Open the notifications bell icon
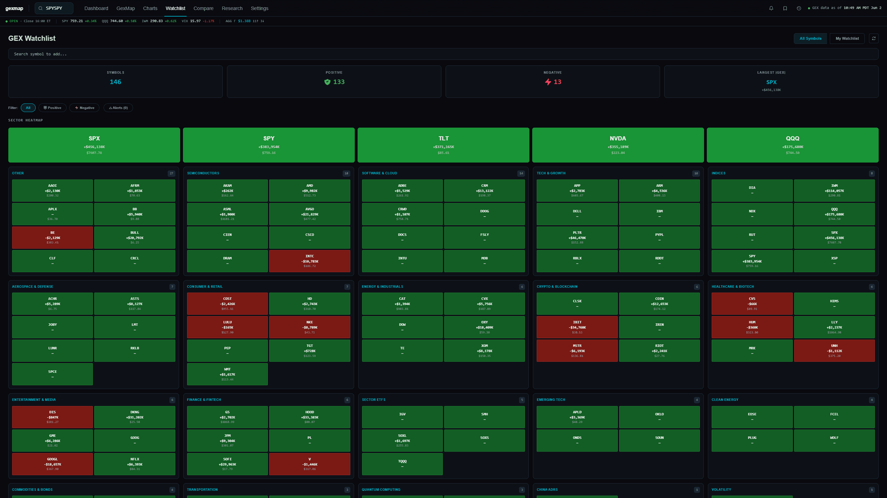 click(x=771, y=8)
